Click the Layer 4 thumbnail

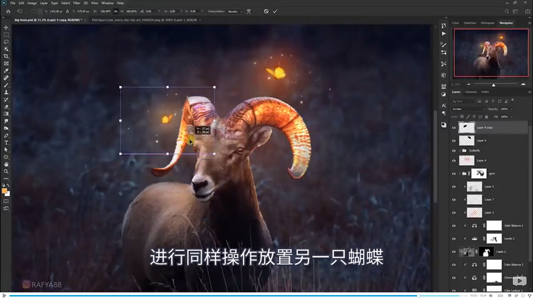(x=466, y=159)
